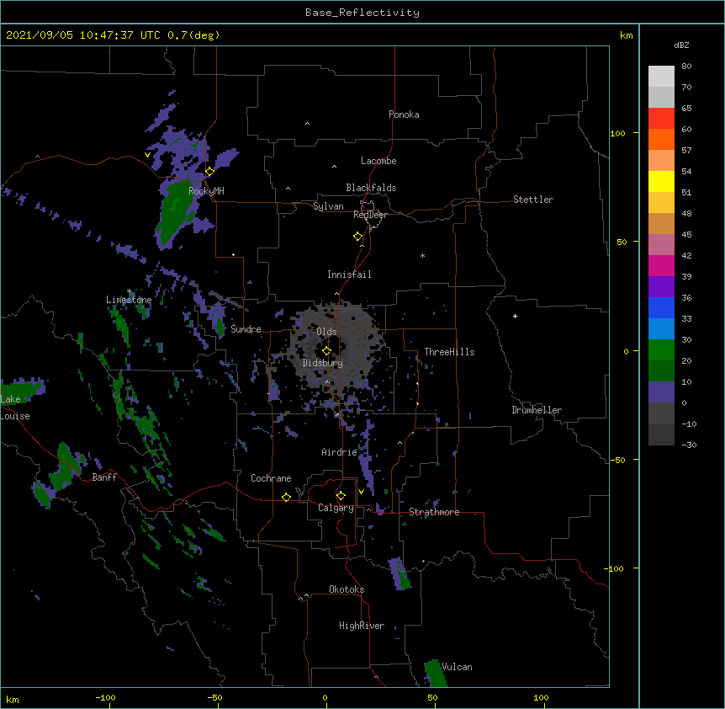Click the green echo beside Vulcan
725x709 pixels.
point(435,674)
